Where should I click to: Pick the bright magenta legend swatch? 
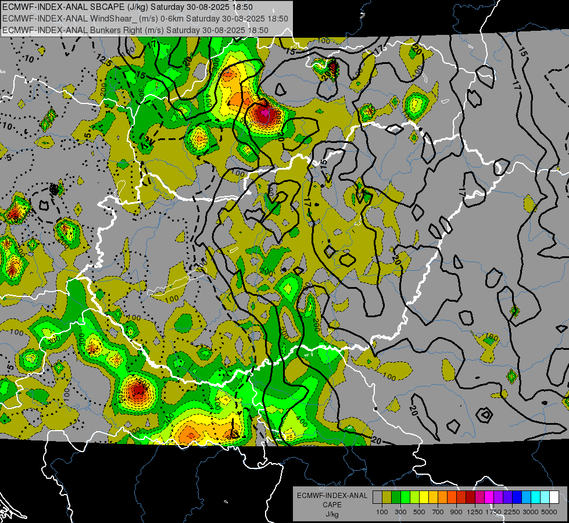pos(489,497)
